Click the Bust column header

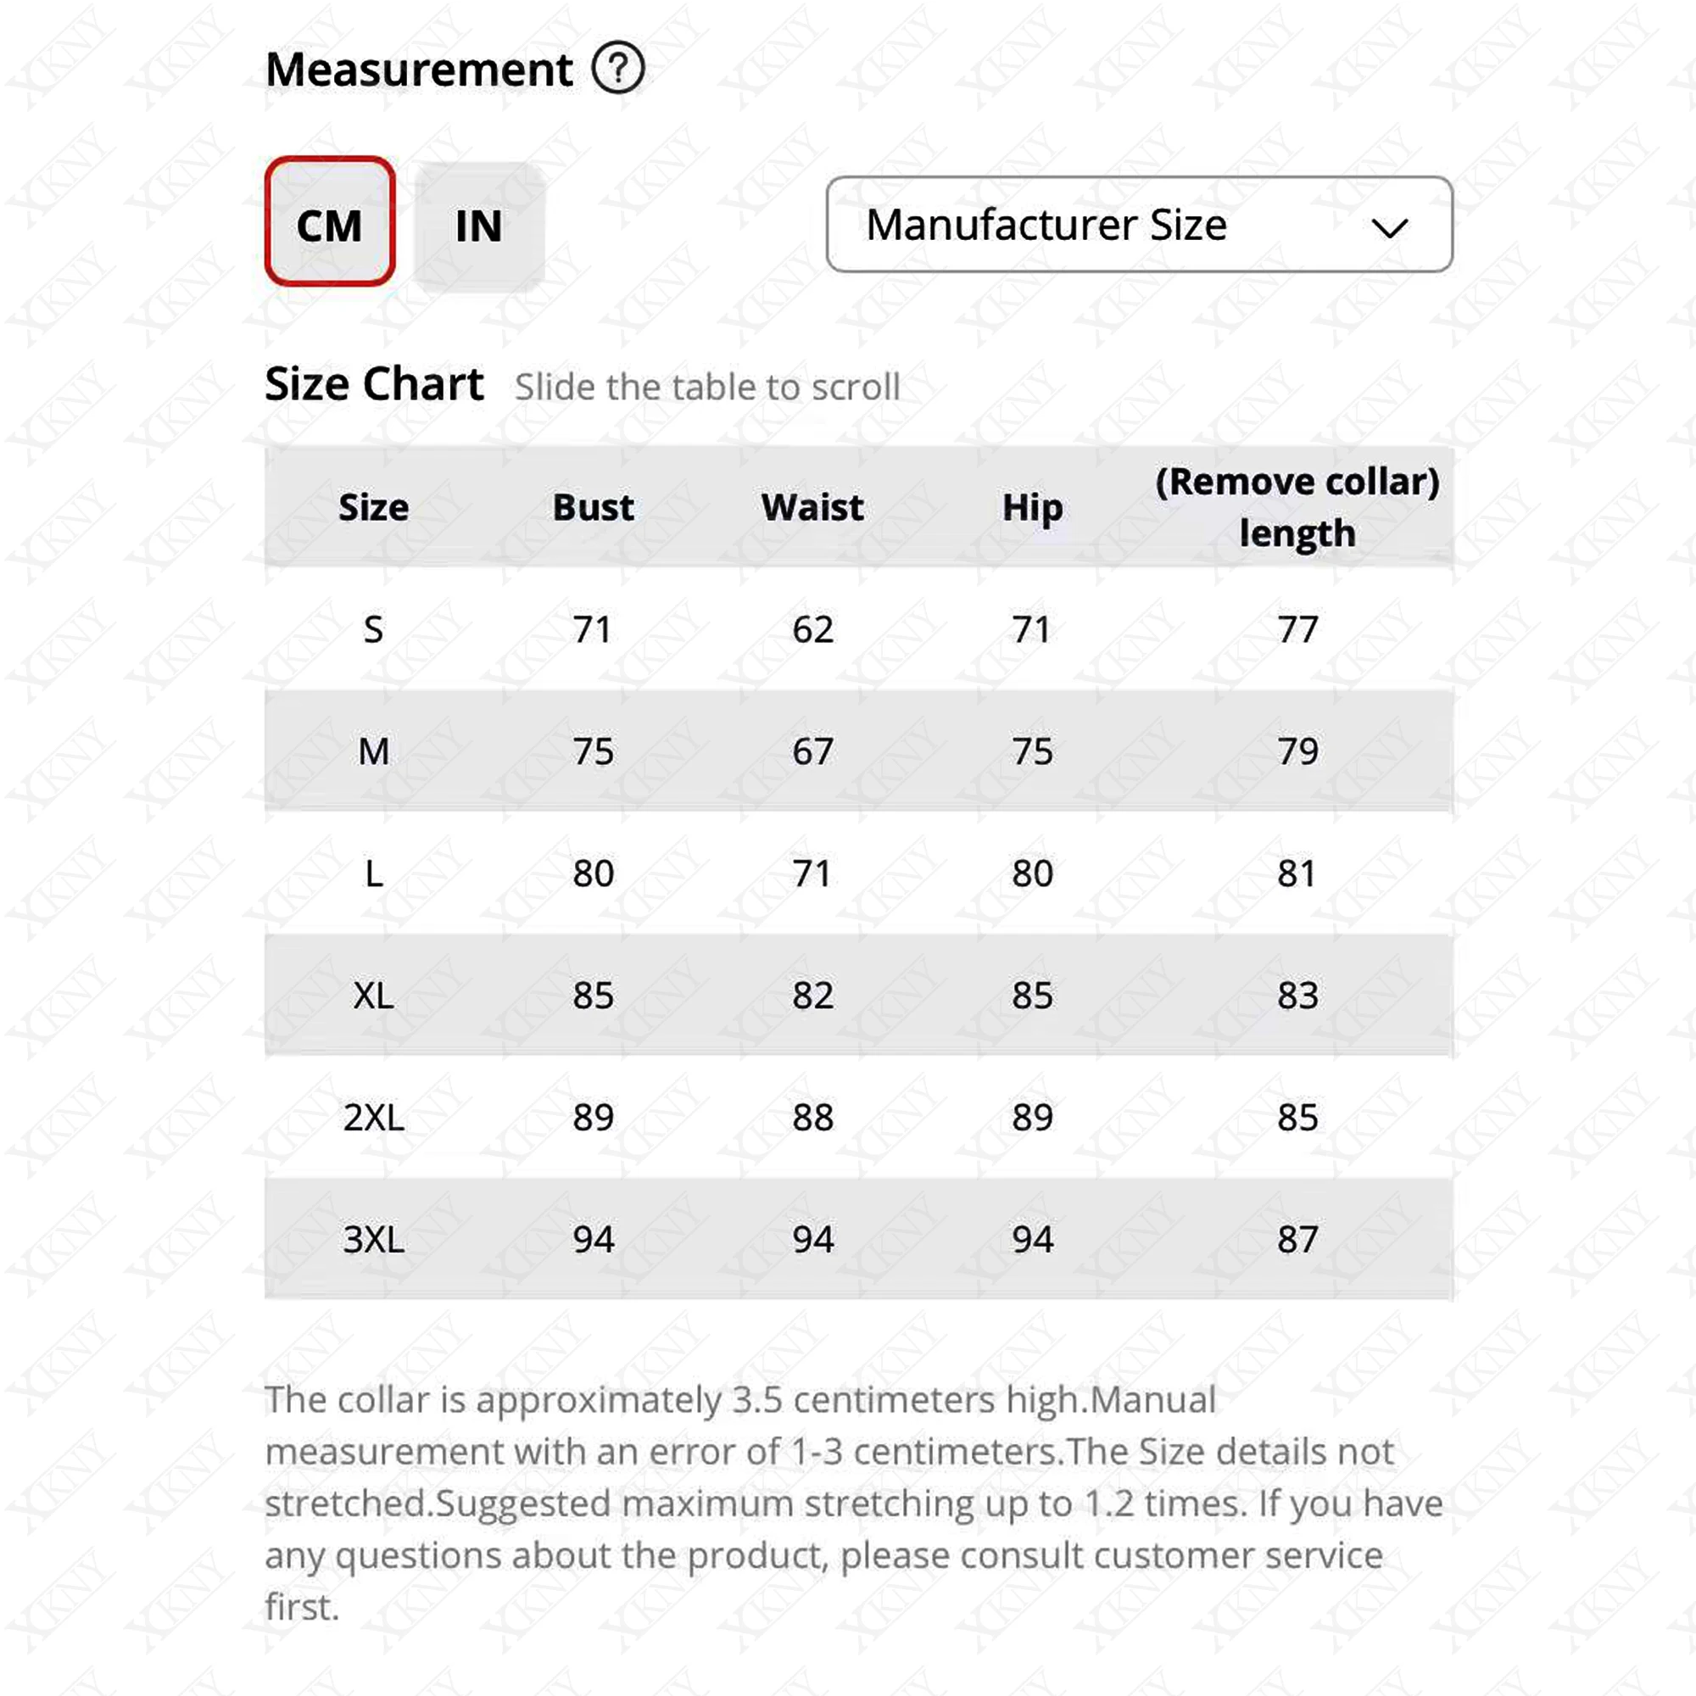coord(594,507)
